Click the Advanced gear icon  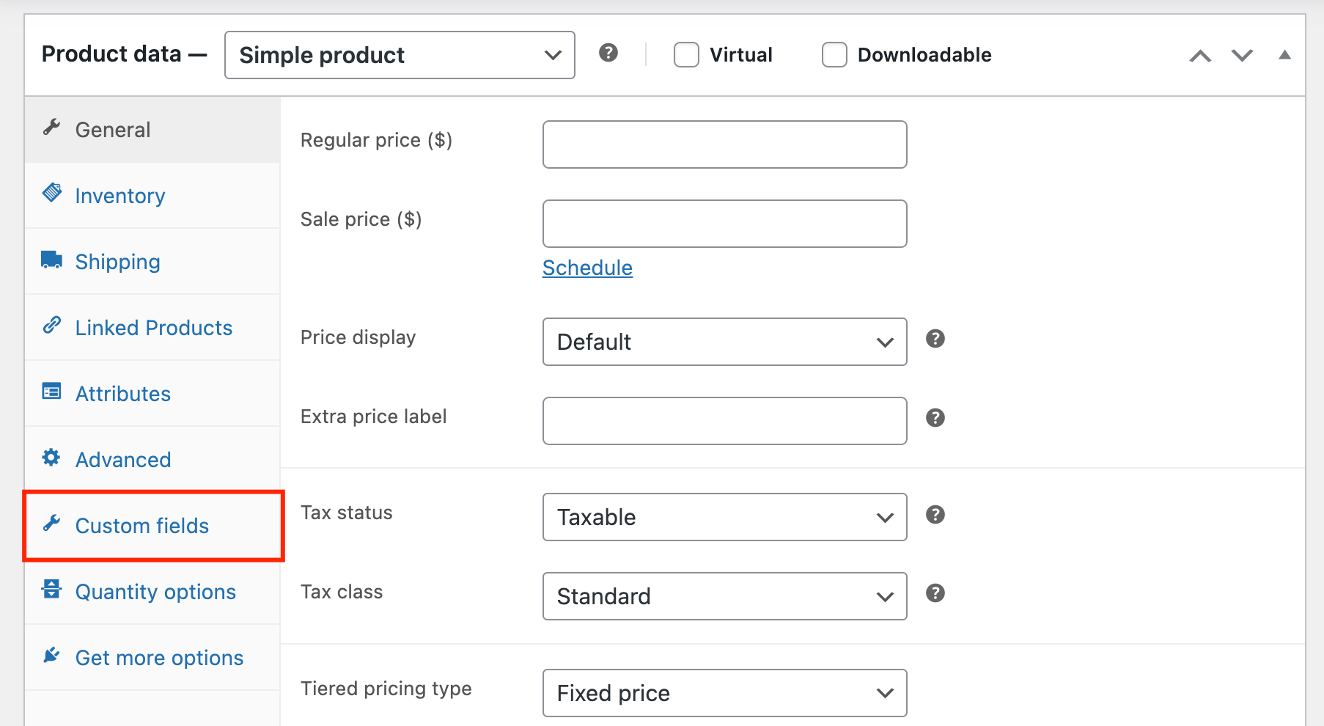51,457
